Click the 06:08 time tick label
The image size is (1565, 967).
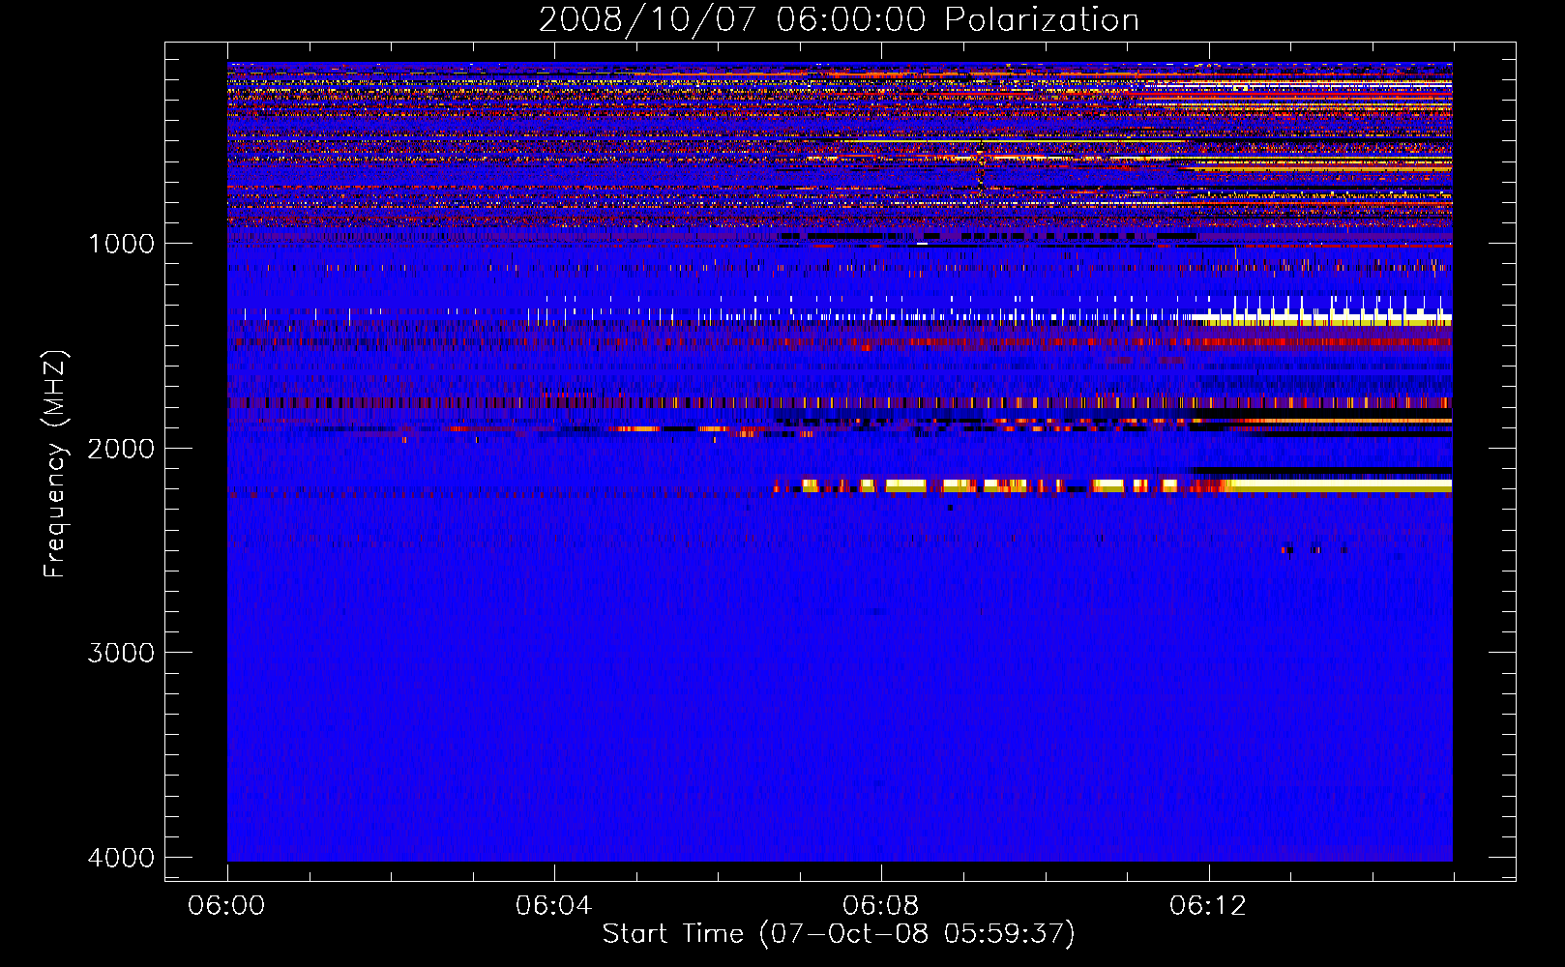[880, 906]
